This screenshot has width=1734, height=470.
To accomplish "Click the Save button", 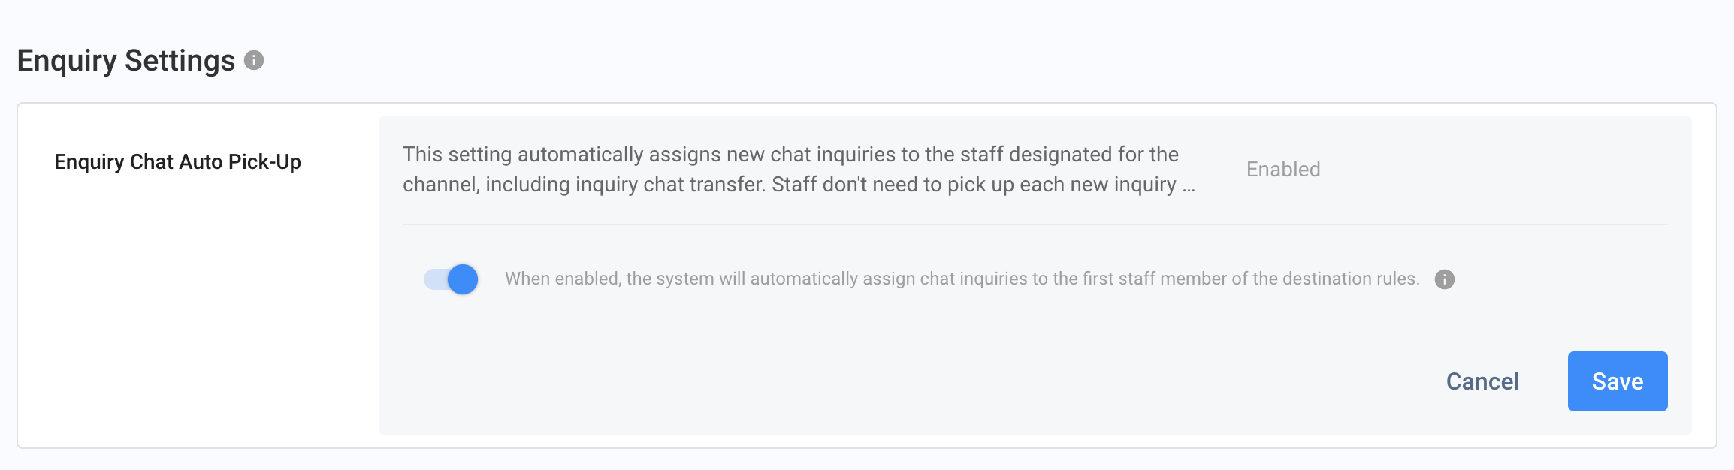I will pyautogui.click(x=1617, y=381).
